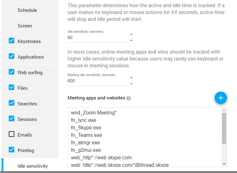Open the Schedule settings tab
The height and width of the screenshot is (173, 237).
(x=30, y=10)
